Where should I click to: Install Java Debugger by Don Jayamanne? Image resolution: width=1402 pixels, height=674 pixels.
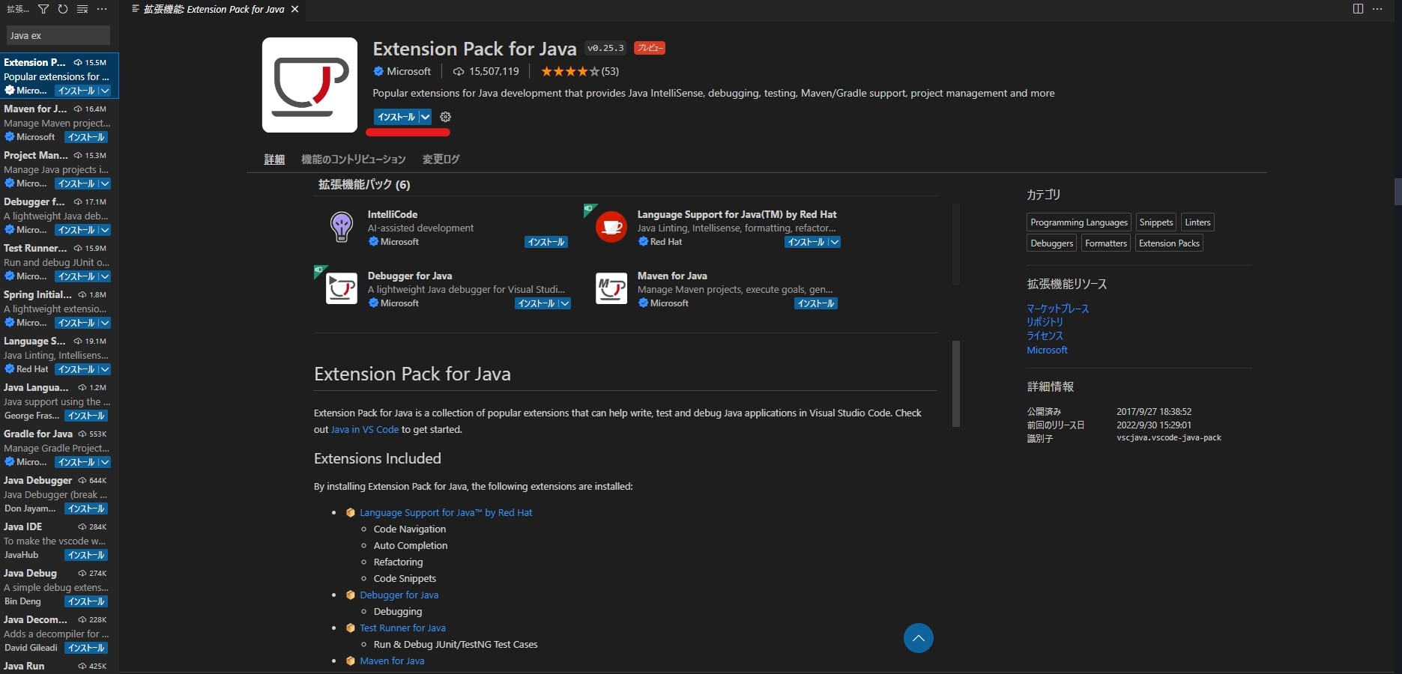[x=86, y=508]
